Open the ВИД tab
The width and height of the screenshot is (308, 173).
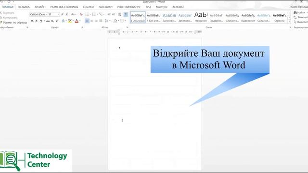tap(149, 7)
